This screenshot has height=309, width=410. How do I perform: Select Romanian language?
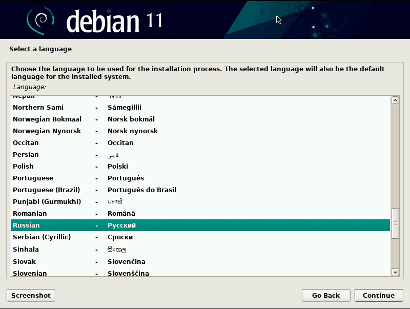[200, 213]
